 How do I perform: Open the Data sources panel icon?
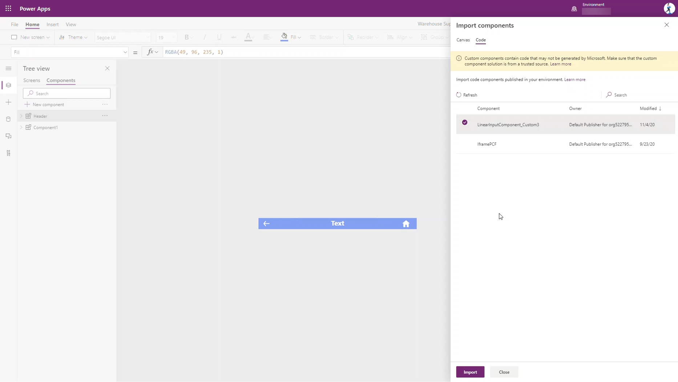pos(8,119)
